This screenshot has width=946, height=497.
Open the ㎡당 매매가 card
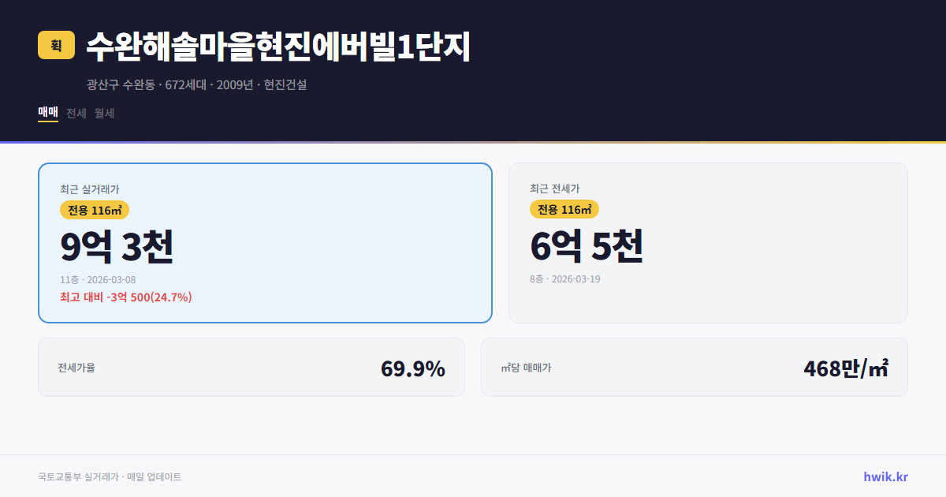[x=694, y=367]
